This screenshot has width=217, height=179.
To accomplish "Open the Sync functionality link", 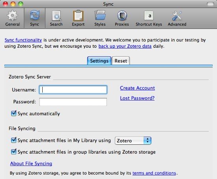I will [23, 40].
